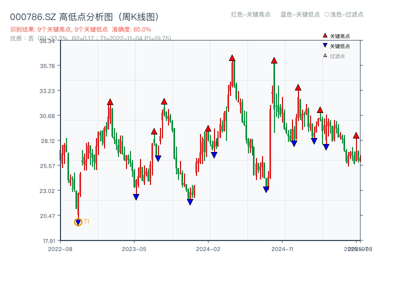Click blue low triangle directly above 2023-05 tick
Viewport: 400px width, 300px height.
pyautogui.click(x=136, y=197)
